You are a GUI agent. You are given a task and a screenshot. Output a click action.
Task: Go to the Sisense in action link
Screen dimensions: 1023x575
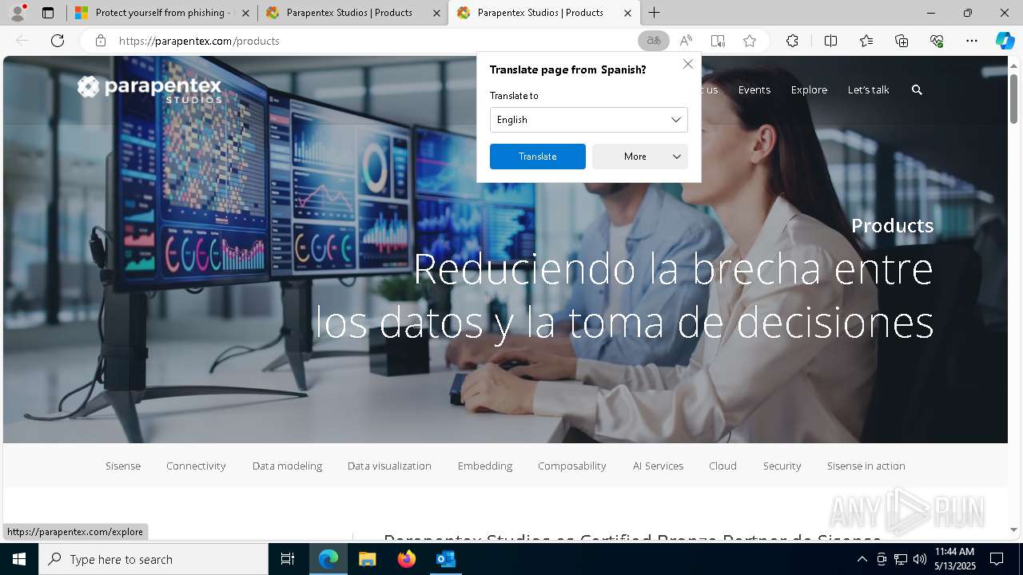(866, 466)
